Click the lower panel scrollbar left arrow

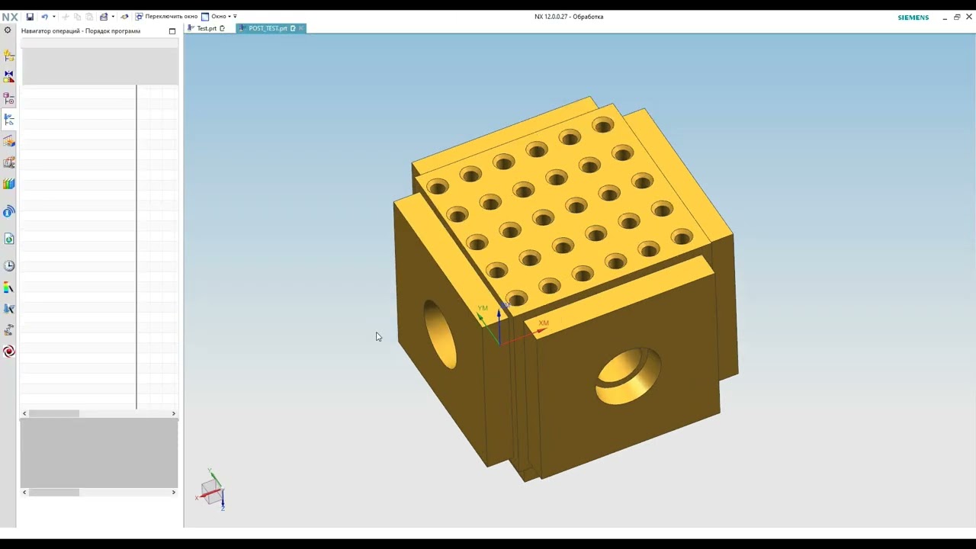coord(24,492)
